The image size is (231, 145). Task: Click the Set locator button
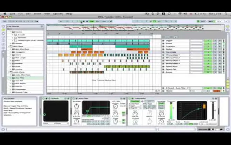[167, 37]
